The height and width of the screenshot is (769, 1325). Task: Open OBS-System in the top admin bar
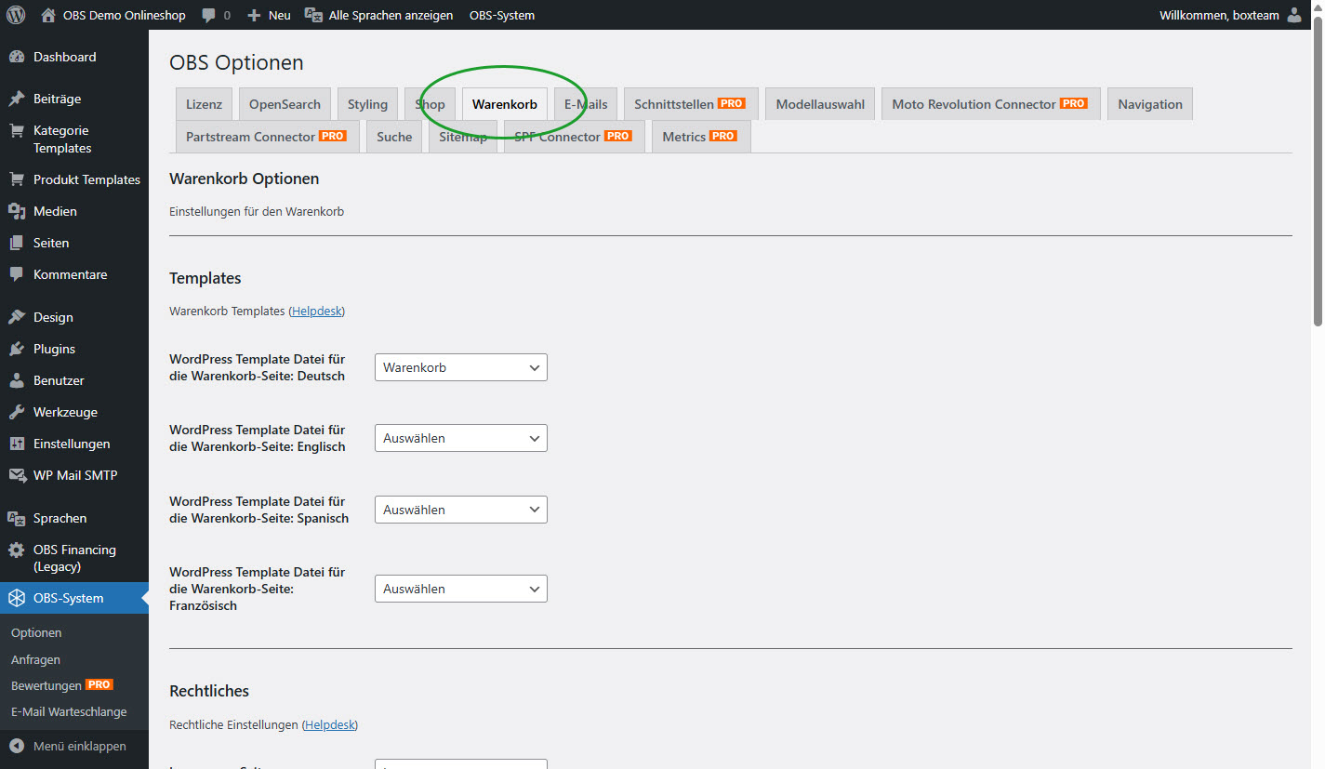pos(502,15)
